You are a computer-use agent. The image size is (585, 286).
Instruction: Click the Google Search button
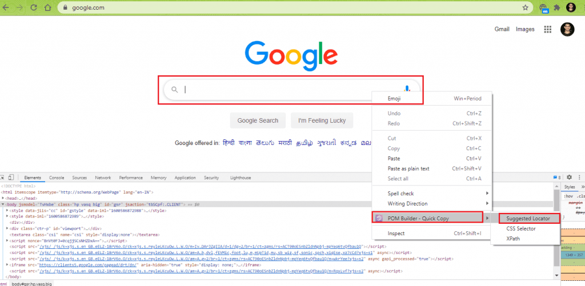pyautogui.click(x=258, y=120)
